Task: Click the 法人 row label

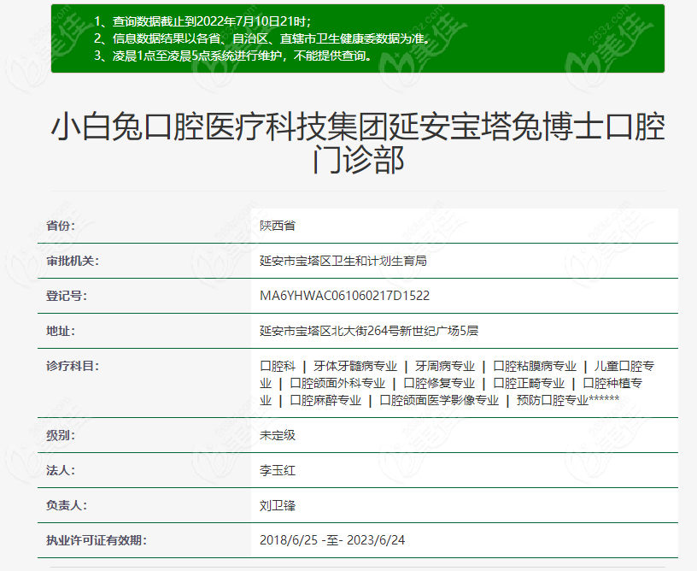Action: pos(61,471)
